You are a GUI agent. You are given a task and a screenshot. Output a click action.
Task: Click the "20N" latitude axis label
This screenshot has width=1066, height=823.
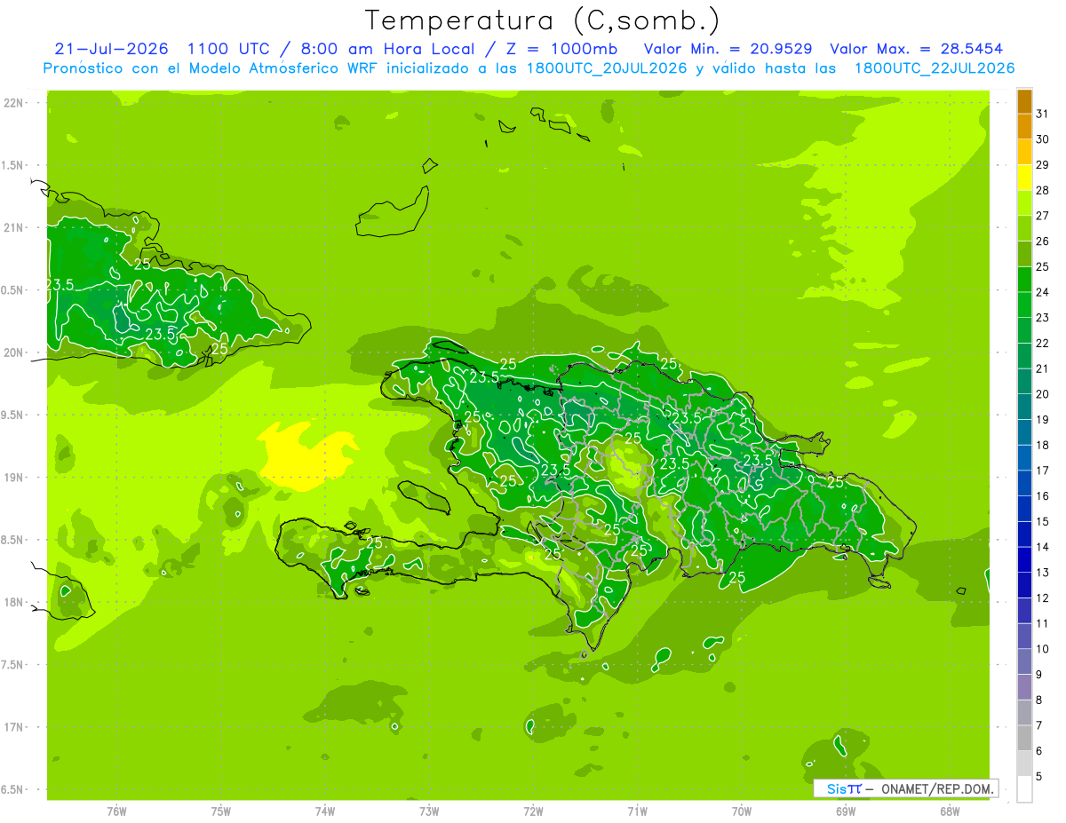point(13,352)
